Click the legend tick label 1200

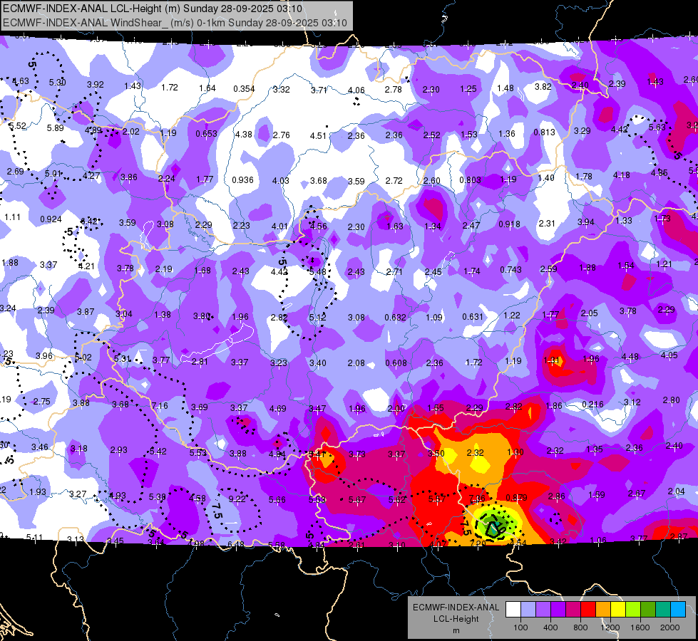pyautogui.click(x=610, y=627)
